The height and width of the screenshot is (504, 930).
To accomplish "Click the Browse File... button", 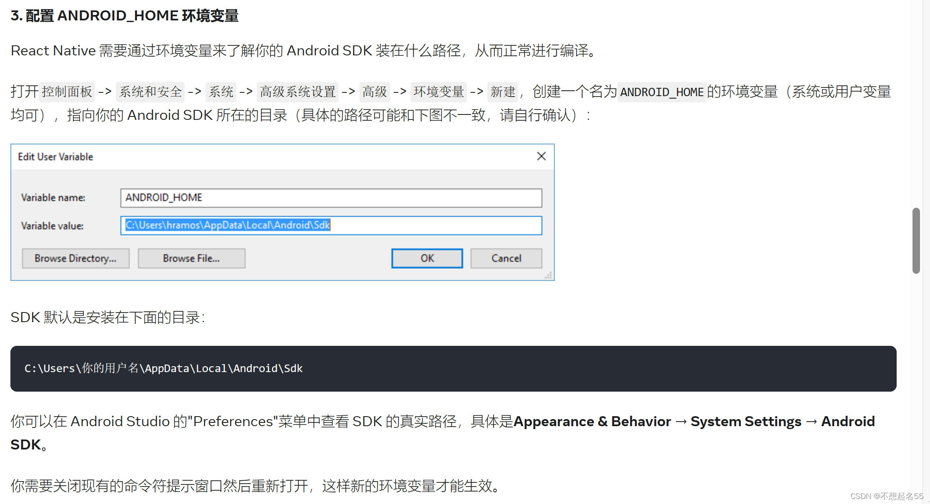I will click(x=191, y=258).
